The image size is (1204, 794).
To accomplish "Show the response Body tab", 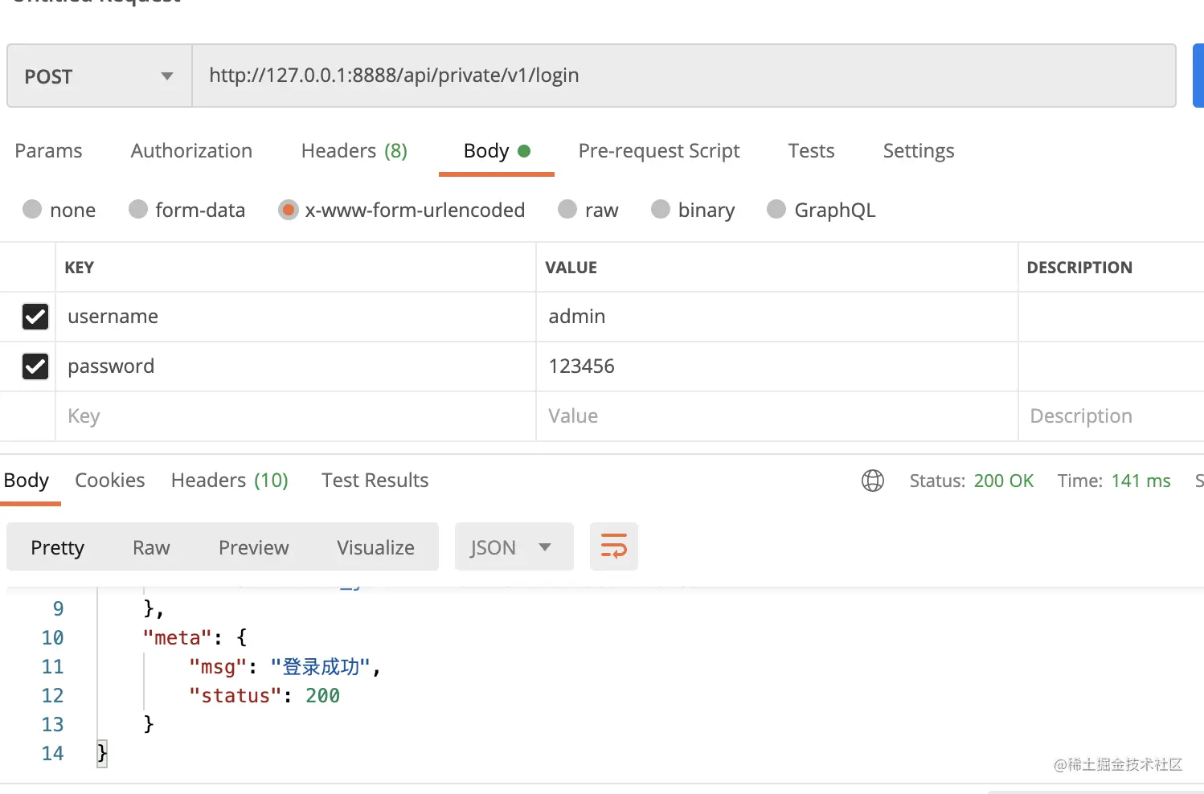I will tap(27, 481).
